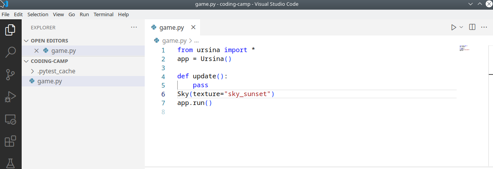The image size is (493, 169).
Task: Open Explorer's Views and More Actions ellipsis
Action: click(x=134, y=27)
